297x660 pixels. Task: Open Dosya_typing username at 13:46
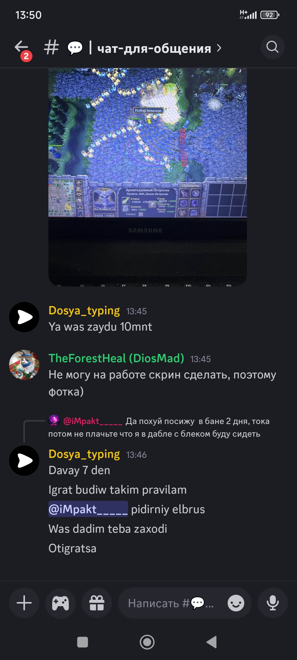point(84,454)
